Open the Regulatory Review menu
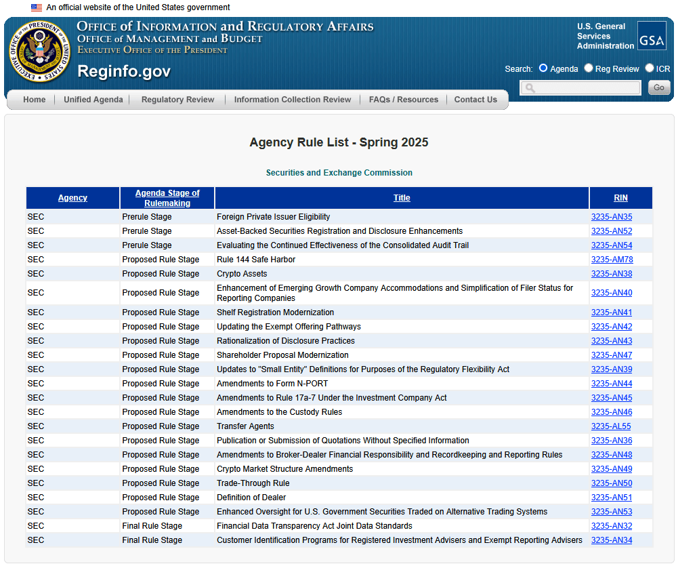 click(x=177, y=100)
